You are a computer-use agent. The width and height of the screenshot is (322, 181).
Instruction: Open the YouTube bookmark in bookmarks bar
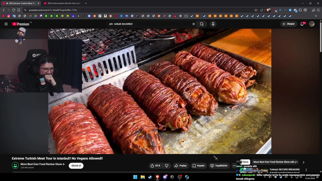pyautogui.click(x=3, y=16)
